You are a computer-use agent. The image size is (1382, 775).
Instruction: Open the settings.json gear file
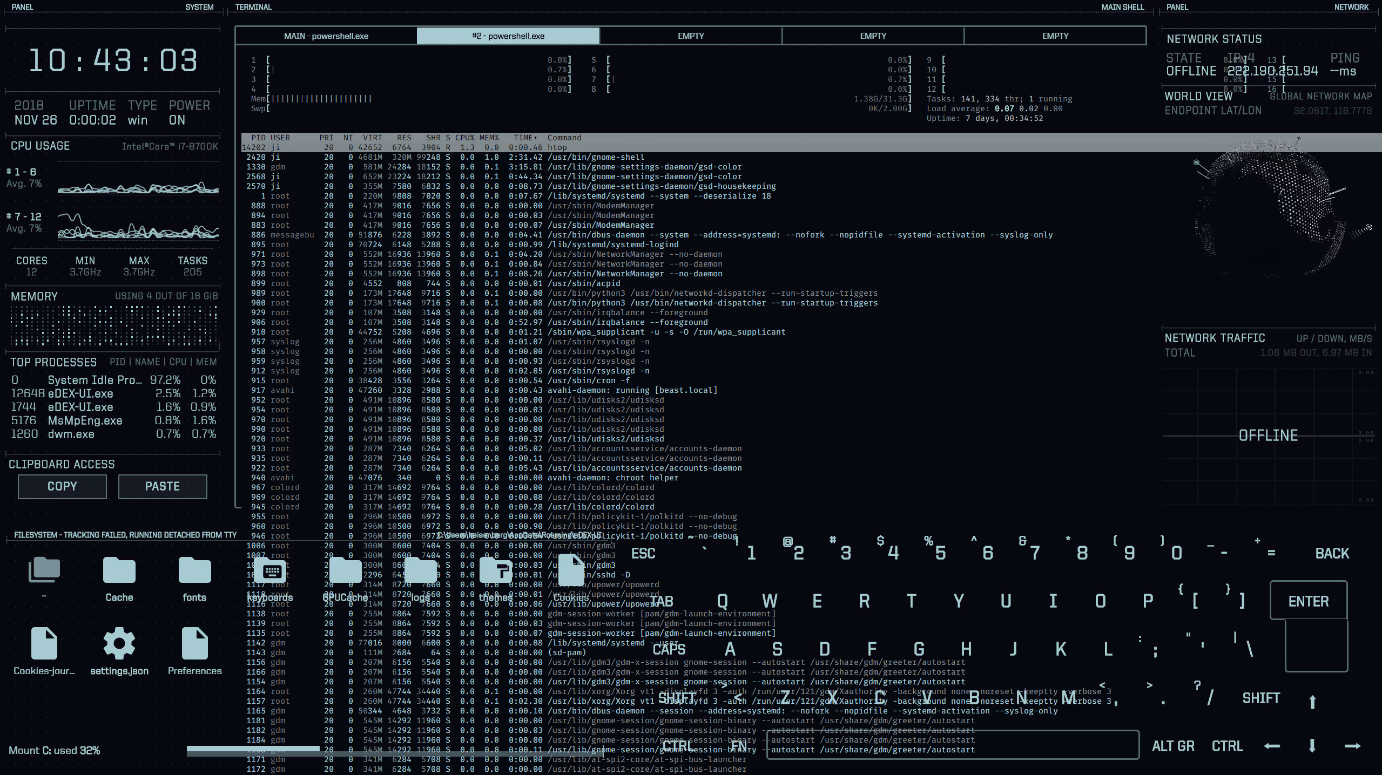click(x=119, y=644)
